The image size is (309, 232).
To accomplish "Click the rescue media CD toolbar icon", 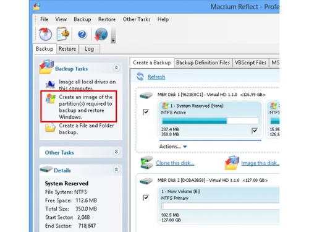I will (45, 34).
